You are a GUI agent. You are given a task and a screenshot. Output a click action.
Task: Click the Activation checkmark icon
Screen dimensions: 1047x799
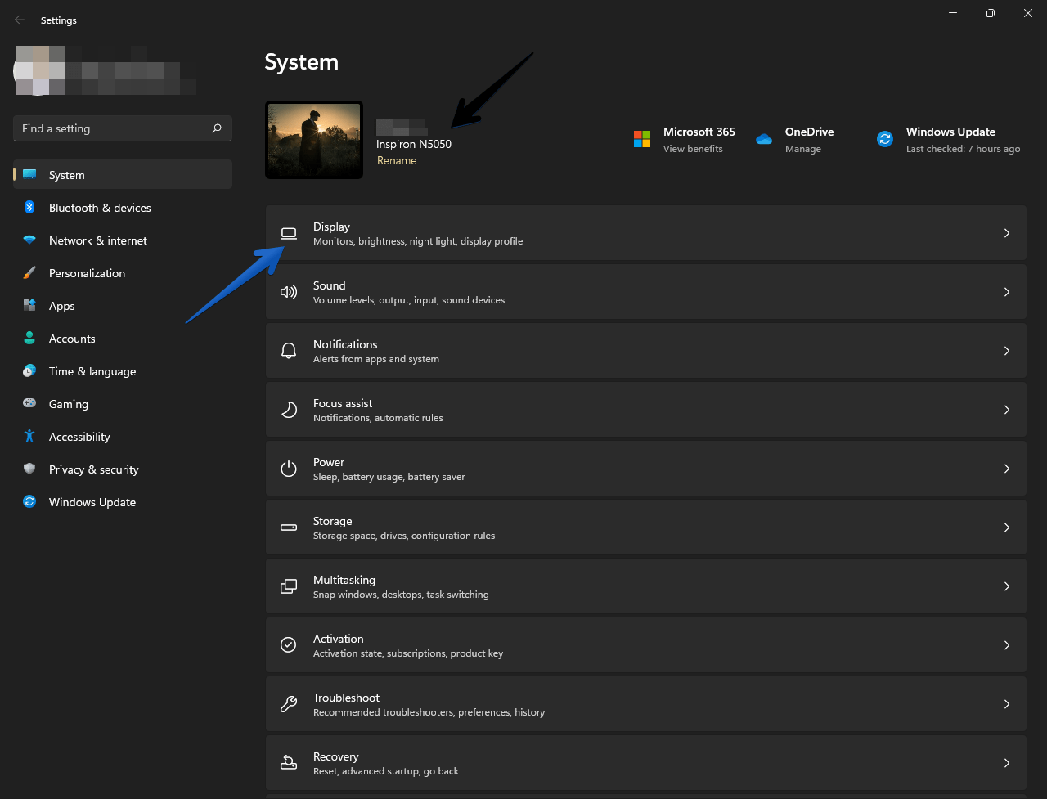tap(289, 645)
